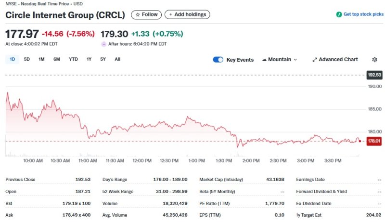Expand the Mountain chart type dropdown arrow

(295, 60)
